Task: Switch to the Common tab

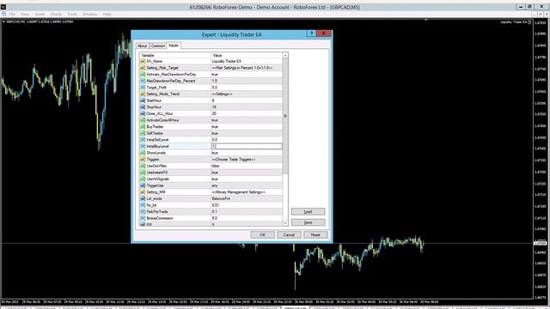Action: click(x=158, y=45)
